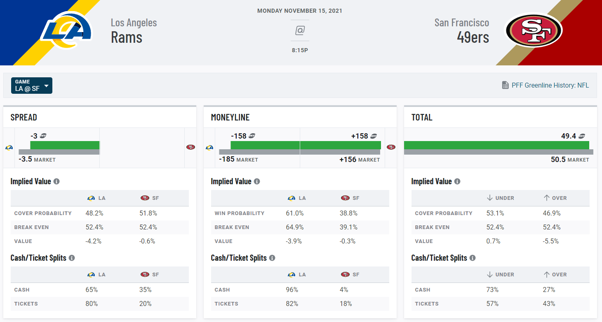Click Spread LA cover probability 48.2%
Image resolution: width=602 pixels, height=322 pixels.
coord(94,213)
